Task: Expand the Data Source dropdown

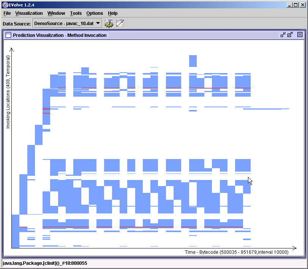Action: click(x=67, y=24)
